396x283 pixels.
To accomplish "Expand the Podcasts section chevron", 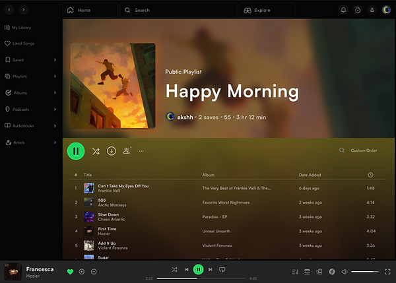I will click(55, 109).
